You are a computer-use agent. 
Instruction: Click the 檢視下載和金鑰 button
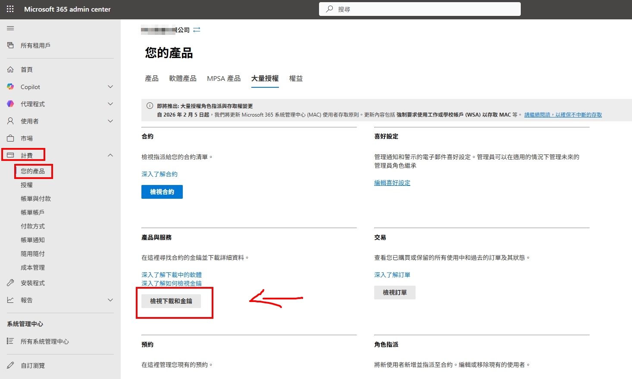click(x=171, y=301)
